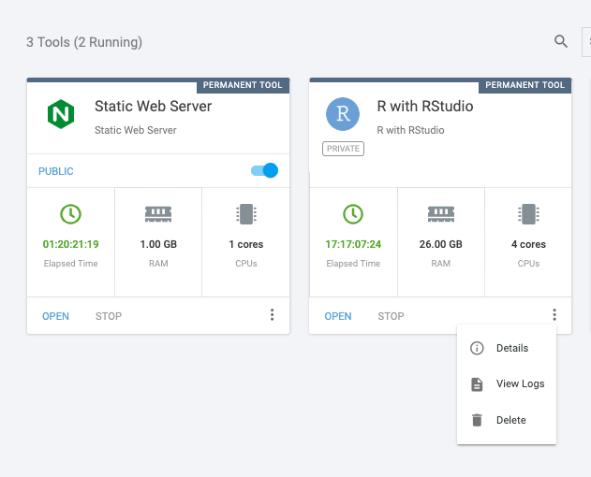Click Static Web Server RAM icon
The width and height of the screenshot is (591, 477).
(158, 214)
